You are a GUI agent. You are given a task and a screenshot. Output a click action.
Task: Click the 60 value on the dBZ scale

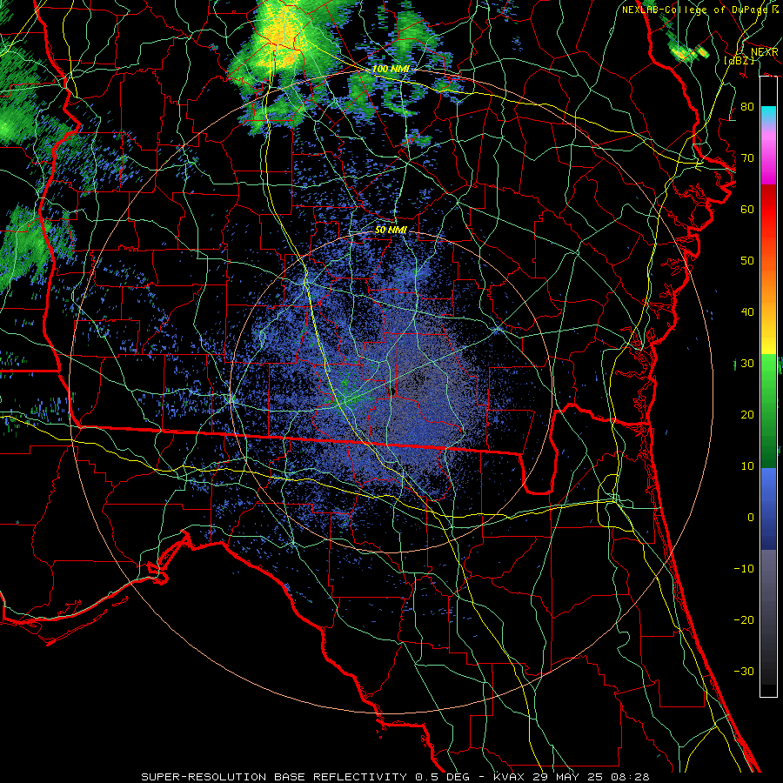[x=747, y=210]
